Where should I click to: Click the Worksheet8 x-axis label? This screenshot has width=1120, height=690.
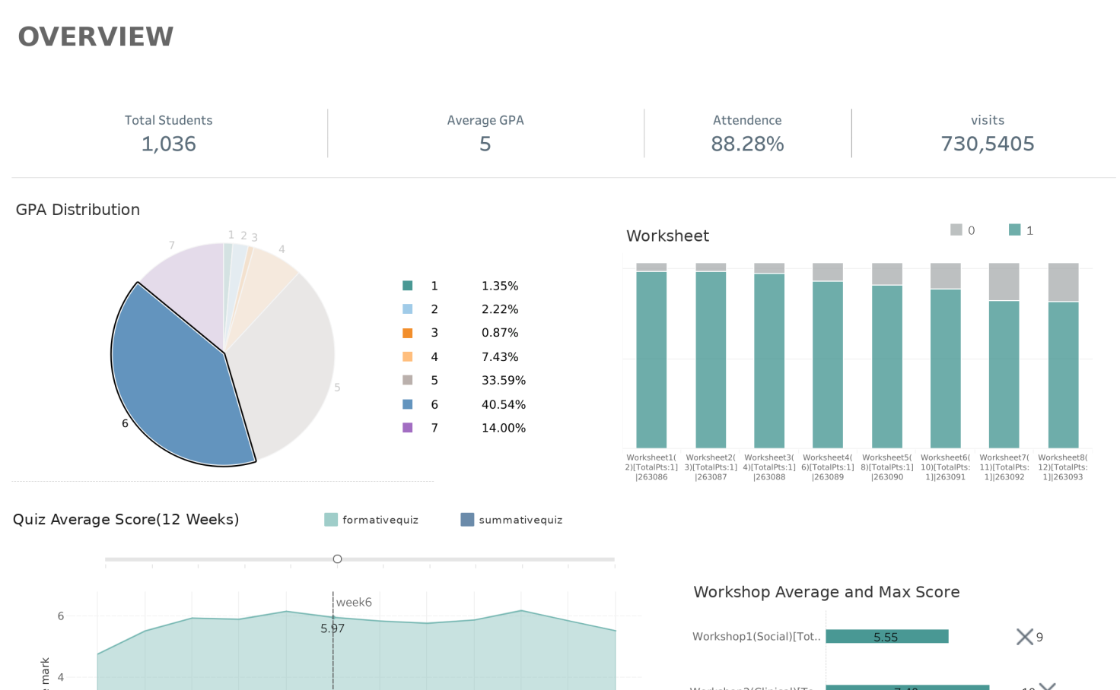click(x=1063, y=467)
